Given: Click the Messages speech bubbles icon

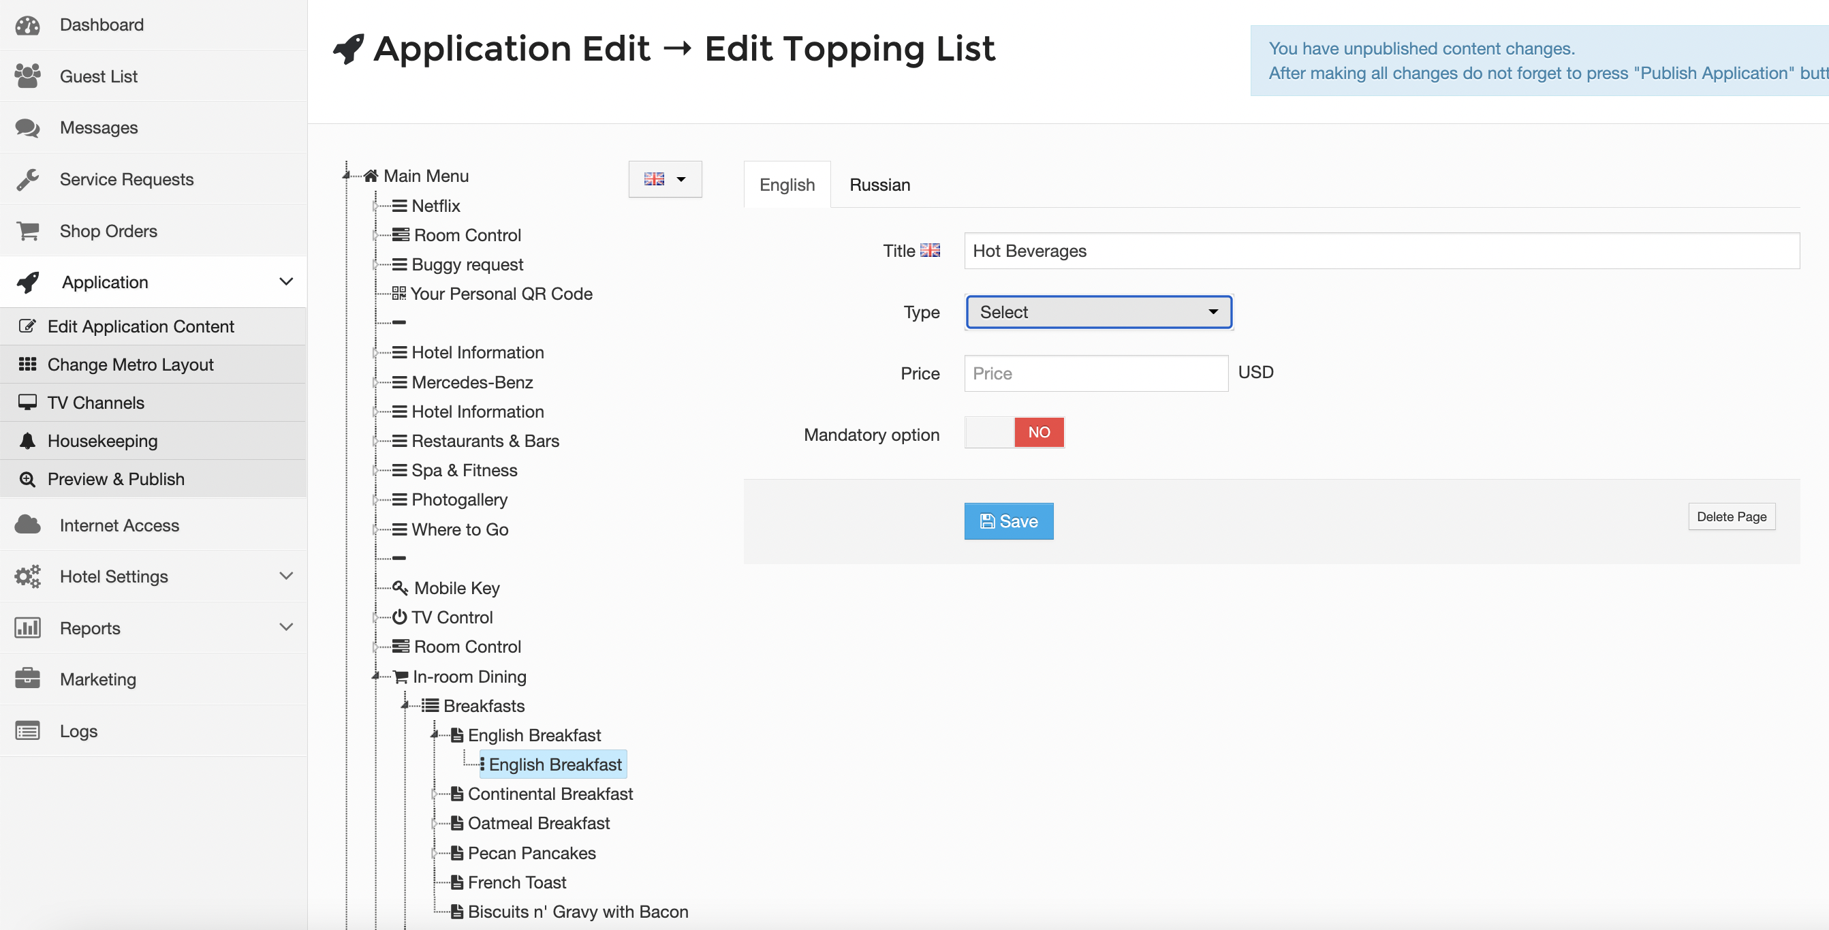Looking at the screenshot, I should coord(28,128).
